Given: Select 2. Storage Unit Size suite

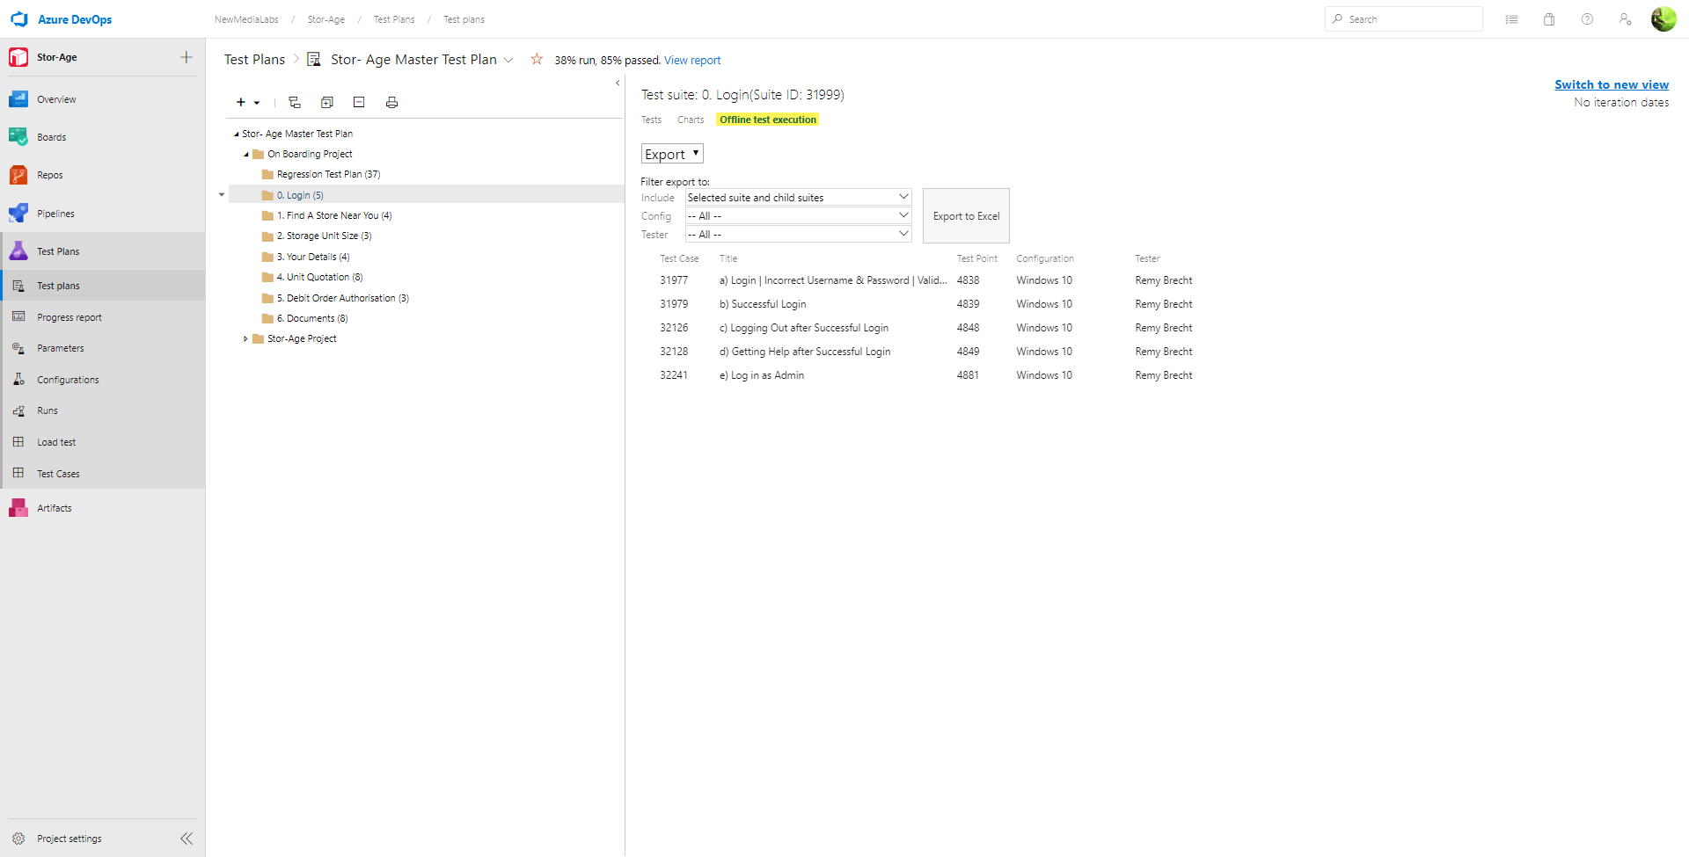Looking at the screenshot, I should coord(324,236).
